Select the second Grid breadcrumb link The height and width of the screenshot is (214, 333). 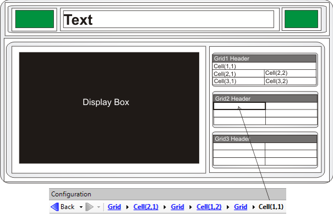177,207
